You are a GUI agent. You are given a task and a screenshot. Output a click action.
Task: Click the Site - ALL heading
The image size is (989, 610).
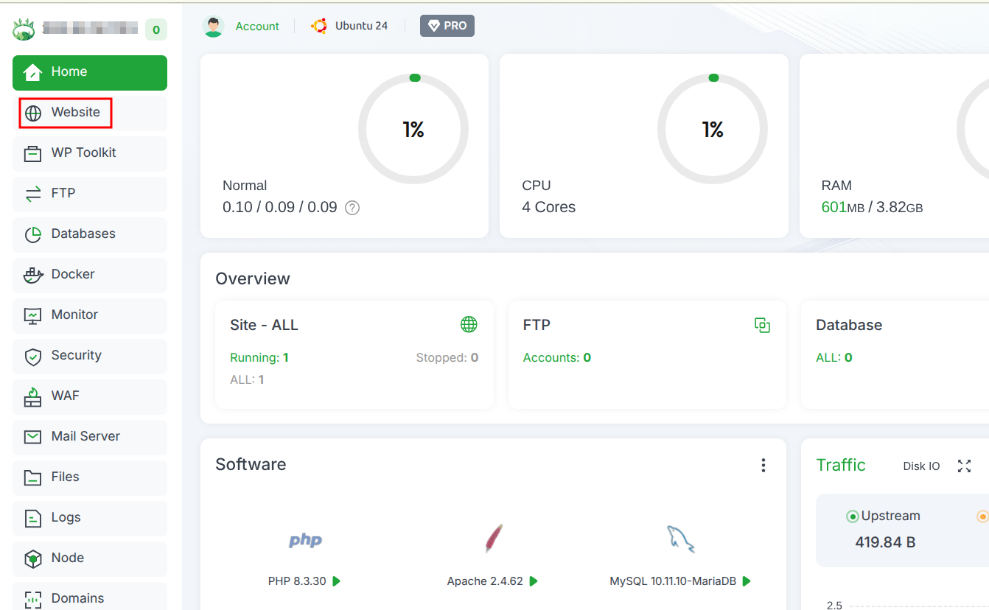coord(264,325)
